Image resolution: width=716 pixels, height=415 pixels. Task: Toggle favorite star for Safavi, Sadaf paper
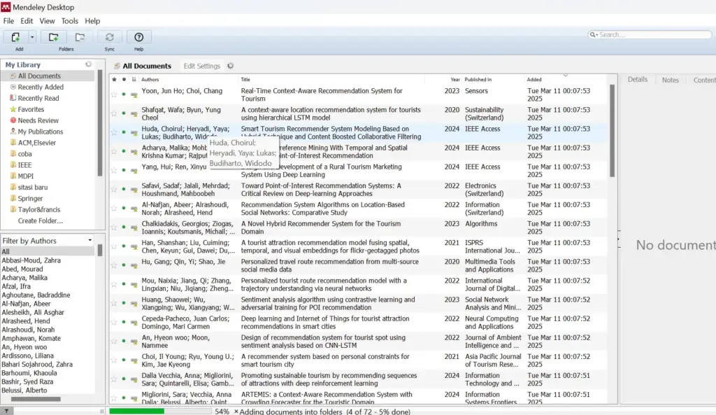[x=114, y=189]
